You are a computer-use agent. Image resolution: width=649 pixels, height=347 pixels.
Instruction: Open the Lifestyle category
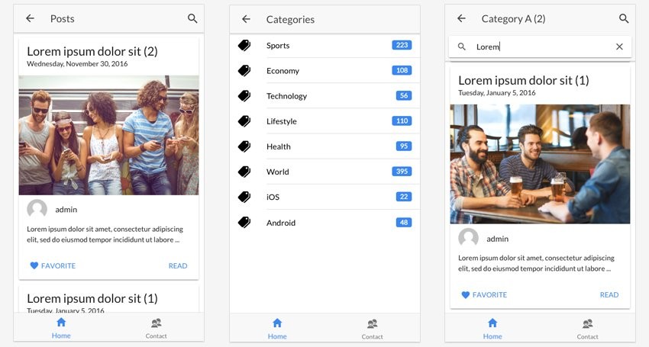[325, 121]
